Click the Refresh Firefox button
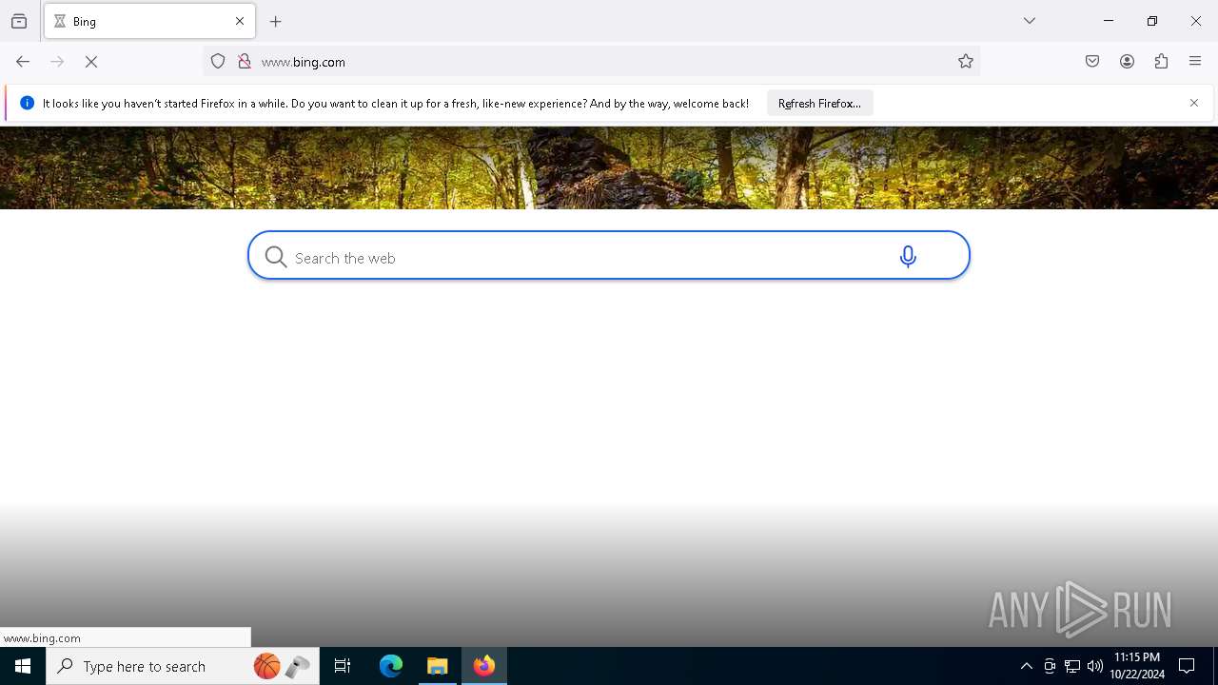The width and height of the screenshot is (1218, 685). (x=819, y=103)
